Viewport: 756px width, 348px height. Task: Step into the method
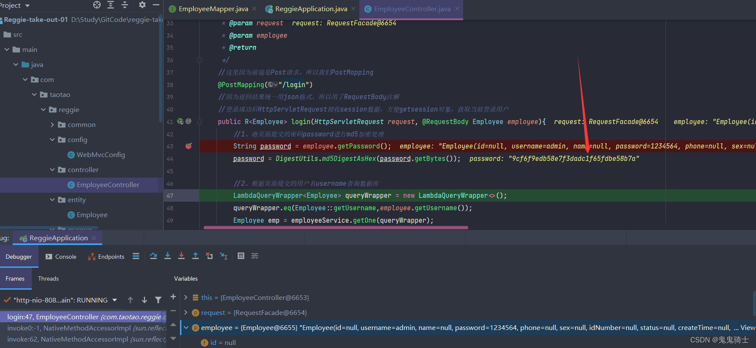point(168,256)
